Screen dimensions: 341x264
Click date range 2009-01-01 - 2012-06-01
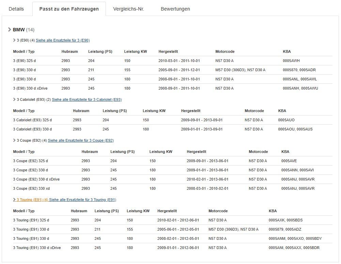tap(178, 248)
